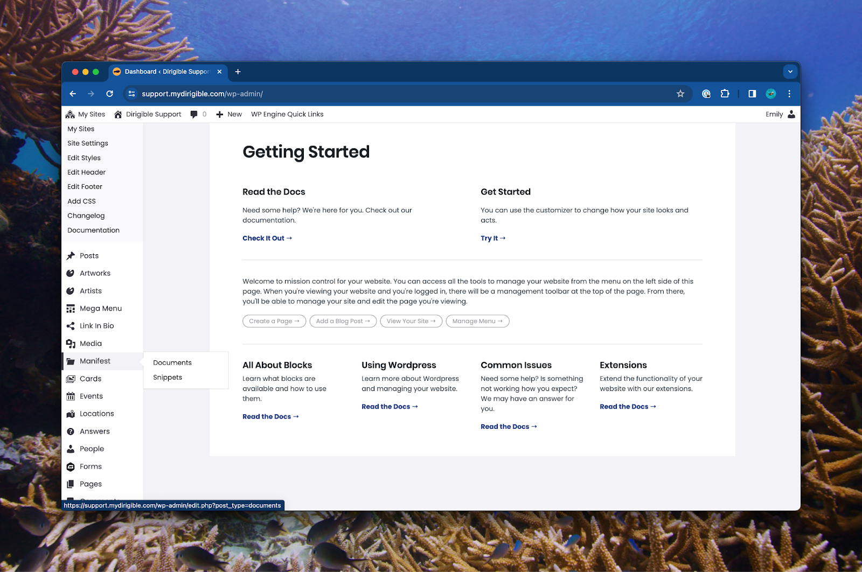Open Media library icon

[71, 344]
